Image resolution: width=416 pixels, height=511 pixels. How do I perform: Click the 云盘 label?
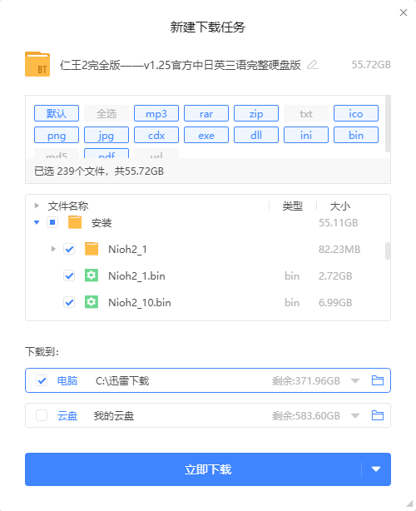click(x=67, y=415)
